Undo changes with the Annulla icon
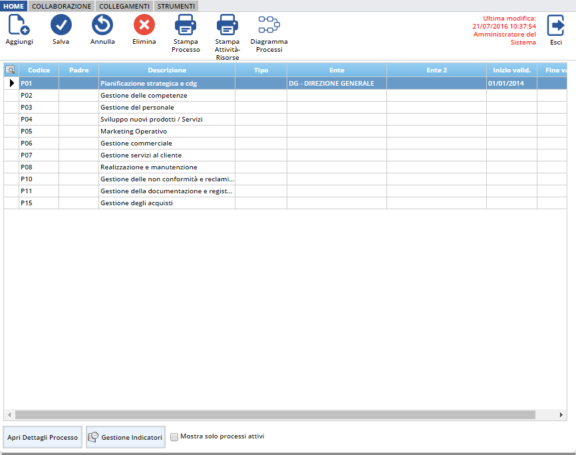This screenshot has width=576, height=455. point(102,26)
